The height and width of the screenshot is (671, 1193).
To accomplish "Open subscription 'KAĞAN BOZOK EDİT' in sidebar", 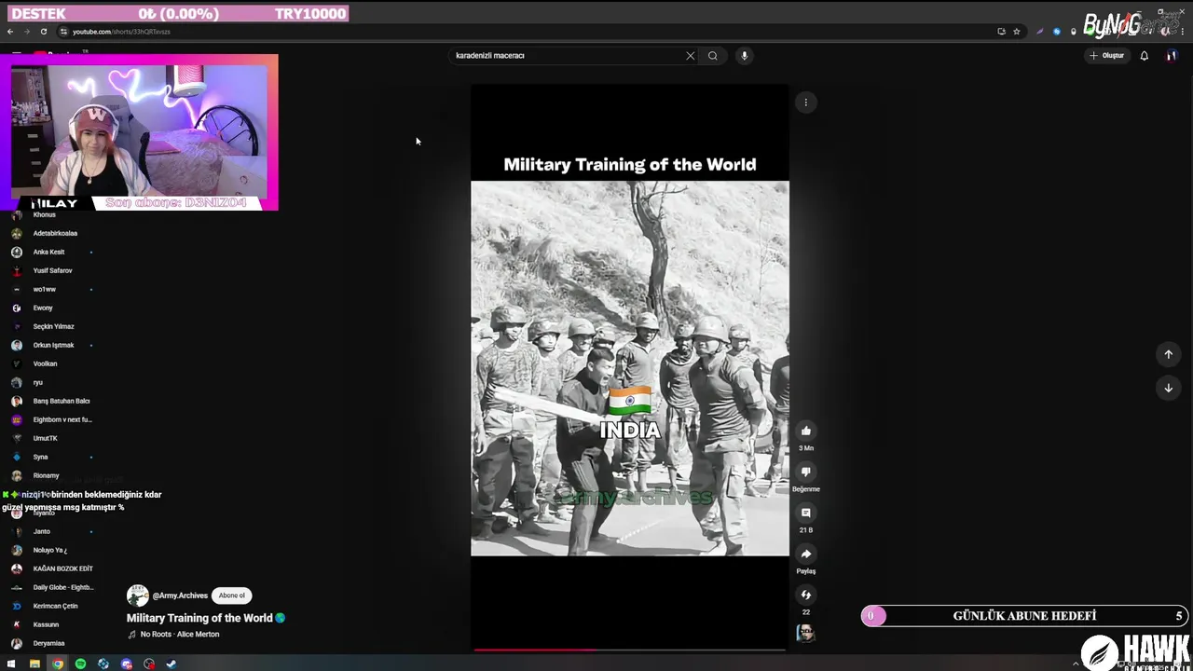I will (62, 568).
